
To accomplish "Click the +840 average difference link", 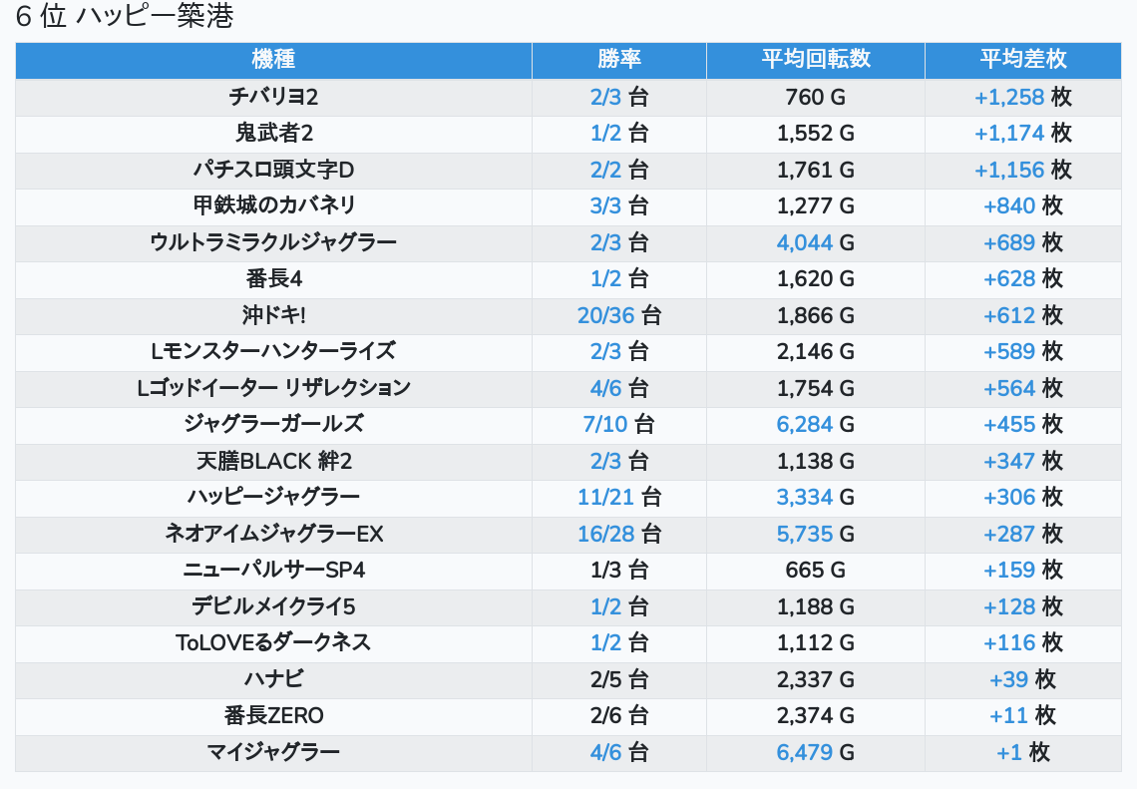I will pyautogui.click(x=1009, y=206).
